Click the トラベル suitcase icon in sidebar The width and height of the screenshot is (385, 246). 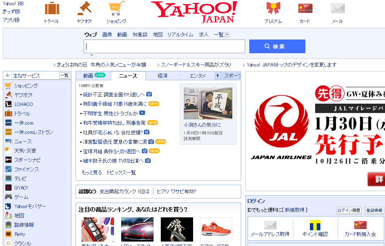8,113
